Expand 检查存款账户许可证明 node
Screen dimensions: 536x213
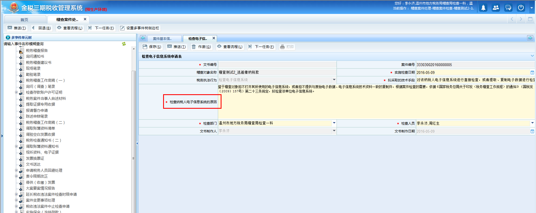click(16, 92)
